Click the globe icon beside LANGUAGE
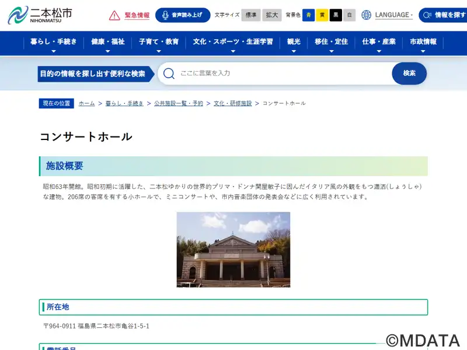This screenshot has width=467, height=350. (x=366, y=15)
